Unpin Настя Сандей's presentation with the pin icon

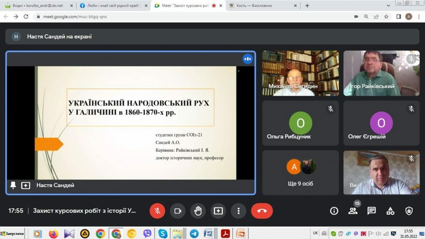click(13, 185)
